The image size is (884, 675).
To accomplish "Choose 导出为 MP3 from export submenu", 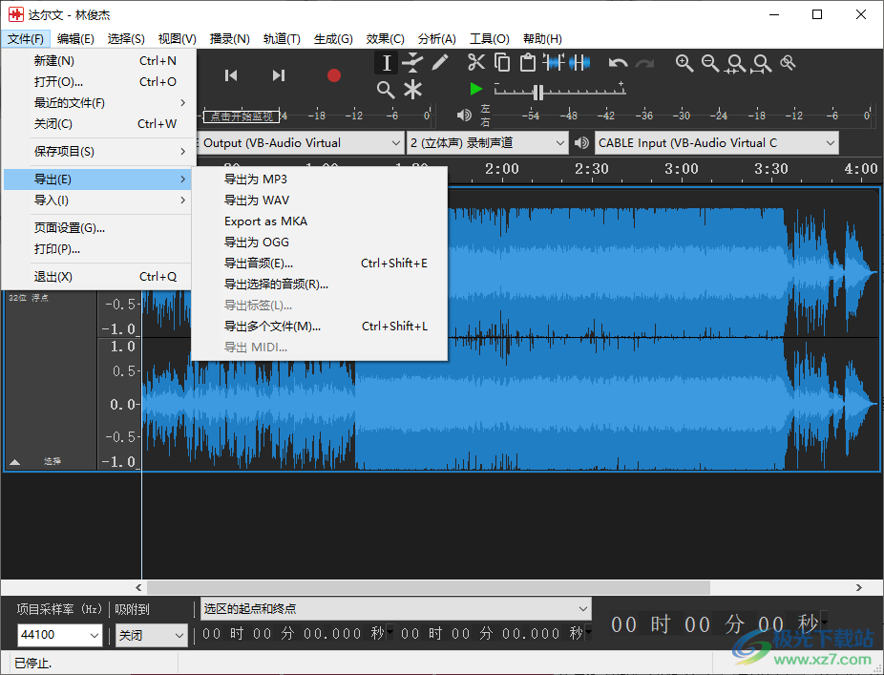I will point(256,179).
